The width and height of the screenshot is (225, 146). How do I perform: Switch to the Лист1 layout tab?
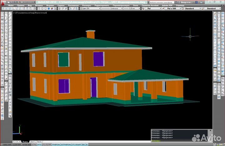[x=32, y=142]
